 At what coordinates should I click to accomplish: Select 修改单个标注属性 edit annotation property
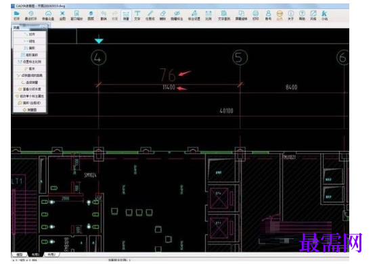(30, 96)
